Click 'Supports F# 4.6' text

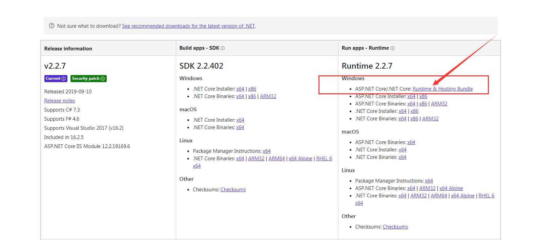(62, 119)
